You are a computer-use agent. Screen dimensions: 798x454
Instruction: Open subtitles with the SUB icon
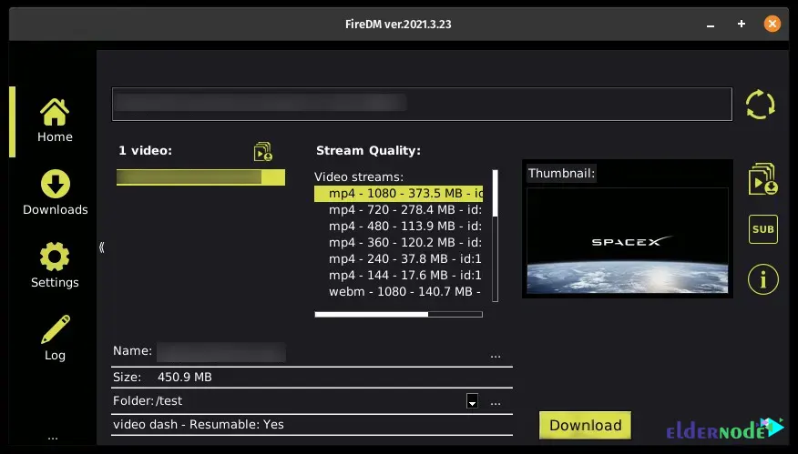point(762,229)
